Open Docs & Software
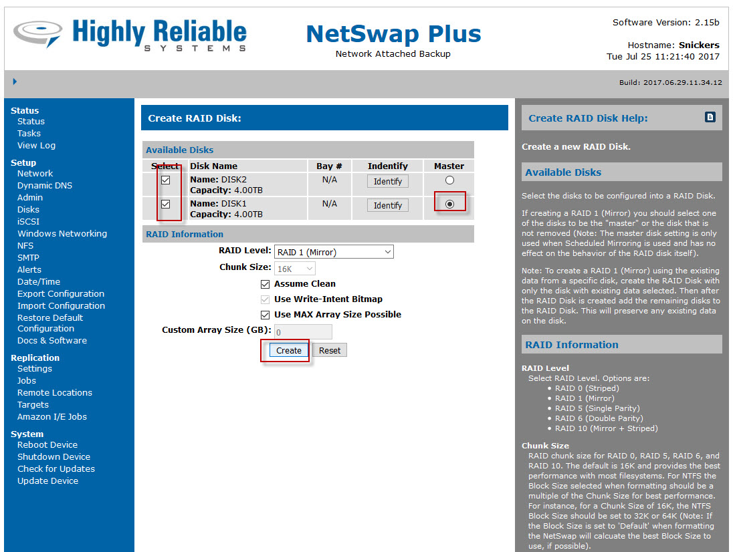Viewport: 733px width, 552px height. tap(52, 341)
